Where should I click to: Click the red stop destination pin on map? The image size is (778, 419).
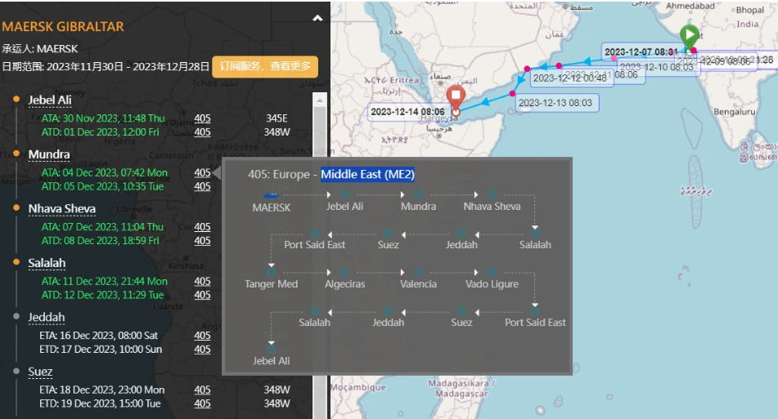(x=456, y=97)
